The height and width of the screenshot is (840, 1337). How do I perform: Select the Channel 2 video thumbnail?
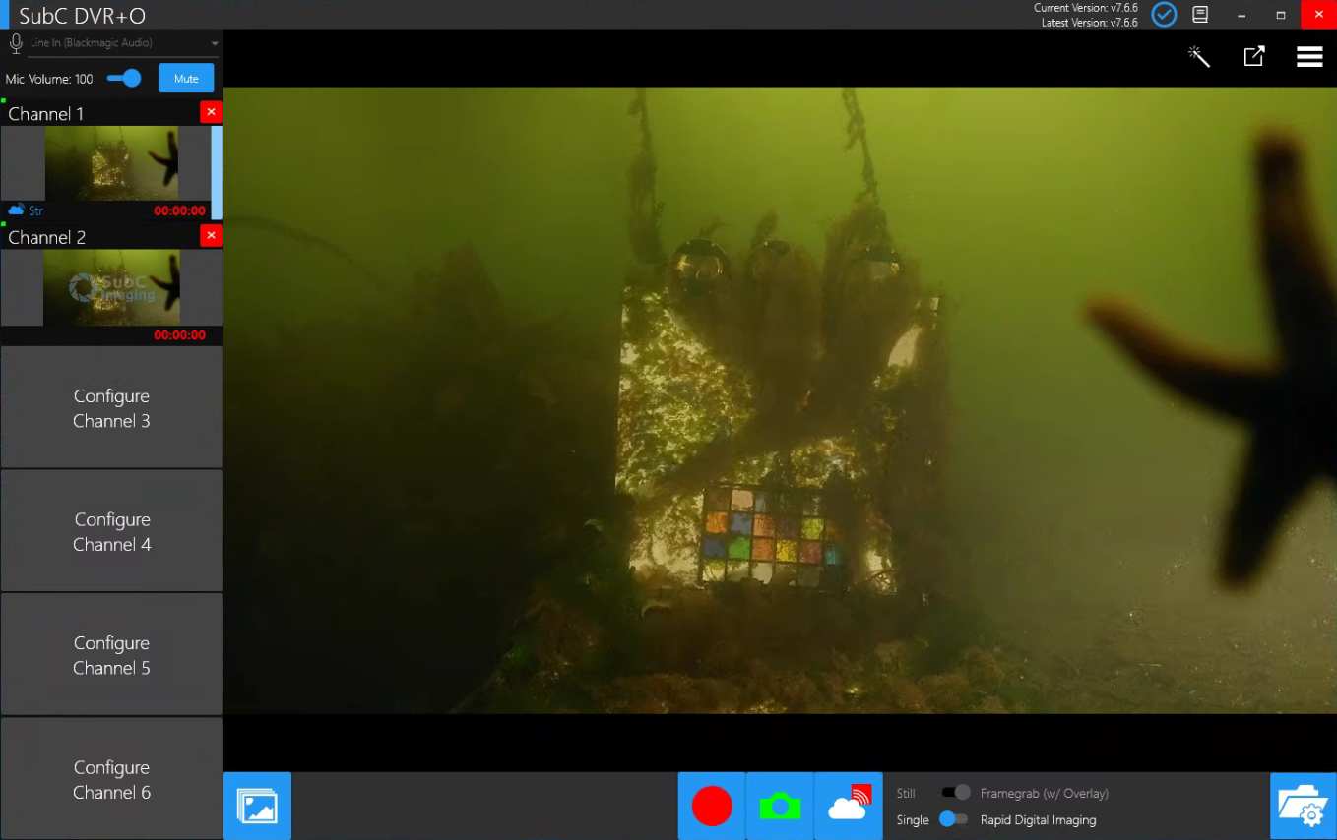pos(111,287)
